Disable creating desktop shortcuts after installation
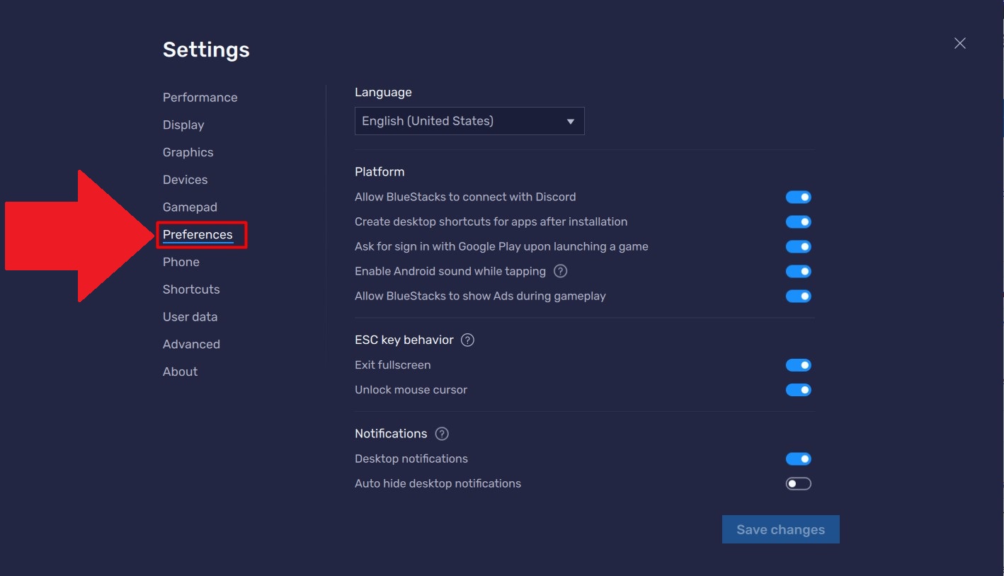1004x576 pixels. click(x=798, y=222)
